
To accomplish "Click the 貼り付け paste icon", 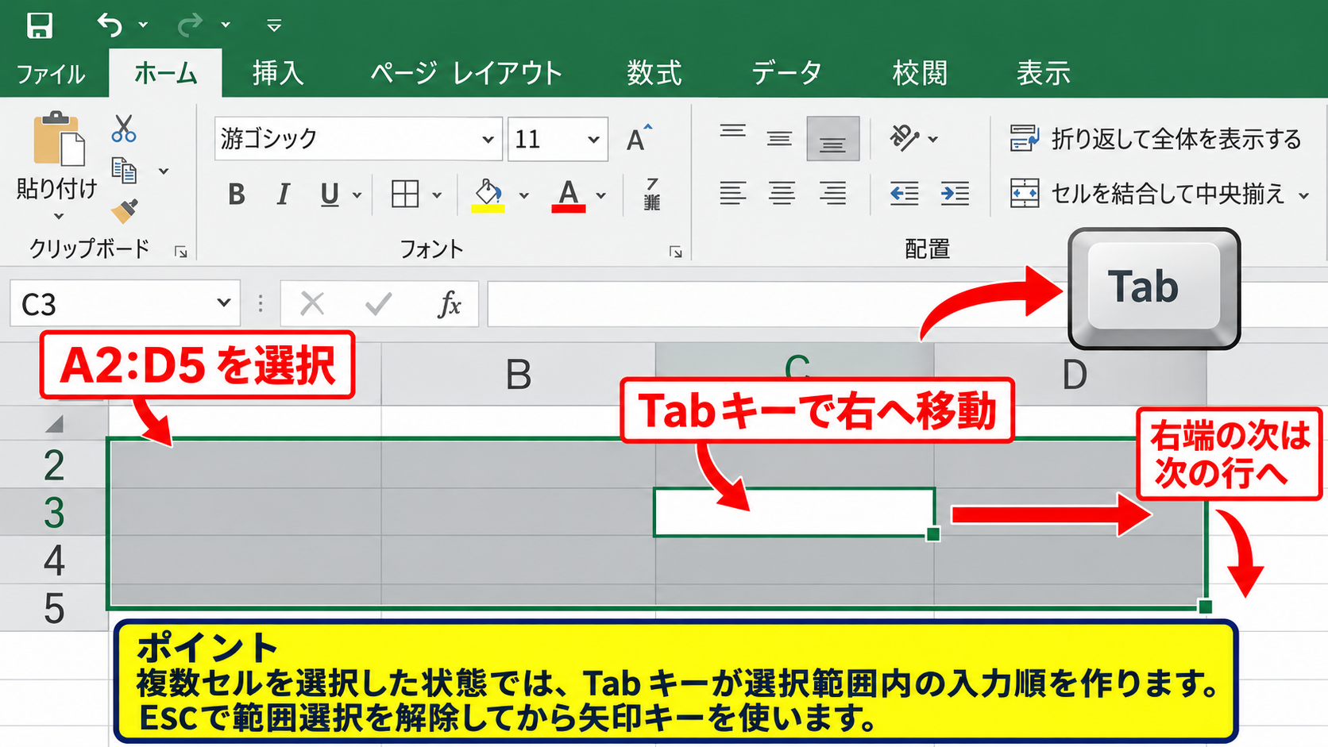I will click(x=58, y=140).
